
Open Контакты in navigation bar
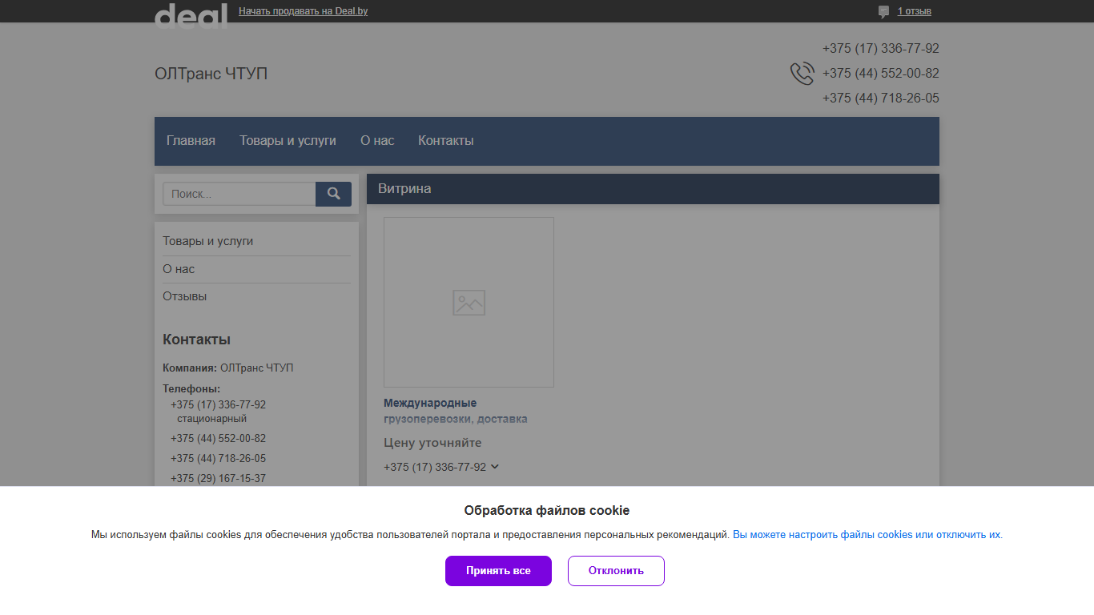pos(446,141)
